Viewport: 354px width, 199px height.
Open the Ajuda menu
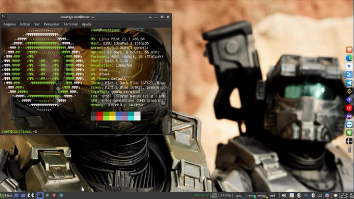tap(86, 24)
